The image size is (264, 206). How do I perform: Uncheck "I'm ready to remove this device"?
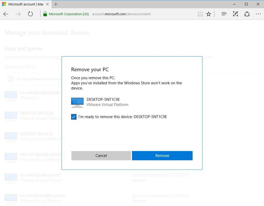tap(74, 117)
